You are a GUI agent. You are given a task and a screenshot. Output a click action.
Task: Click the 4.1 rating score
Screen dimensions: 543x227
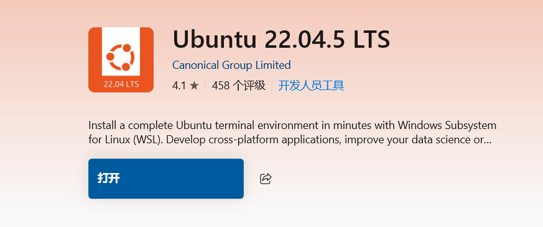[x=179, y=86]
